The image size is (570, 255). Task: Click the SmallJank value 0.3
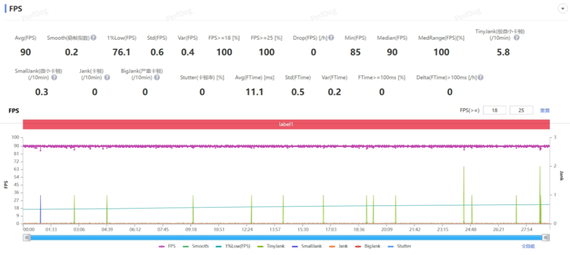42,92
